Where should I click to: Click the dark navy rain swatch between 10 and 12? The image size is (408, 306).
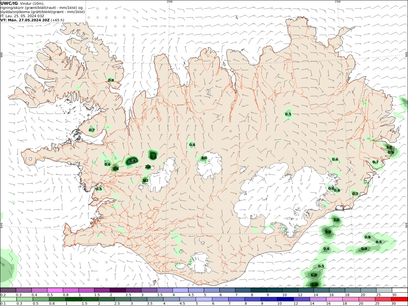point(285,299)
